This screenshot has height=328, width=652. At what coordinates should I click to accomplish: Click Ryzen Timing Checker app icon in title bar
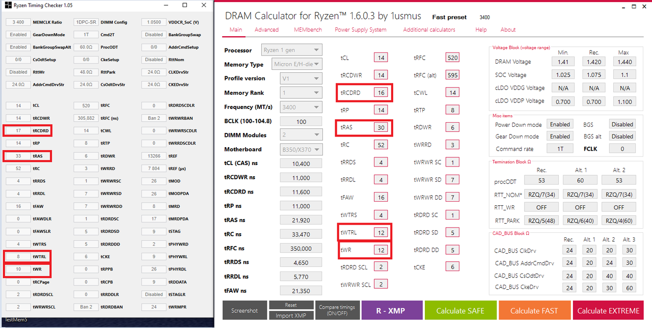[x=7, y=5]
